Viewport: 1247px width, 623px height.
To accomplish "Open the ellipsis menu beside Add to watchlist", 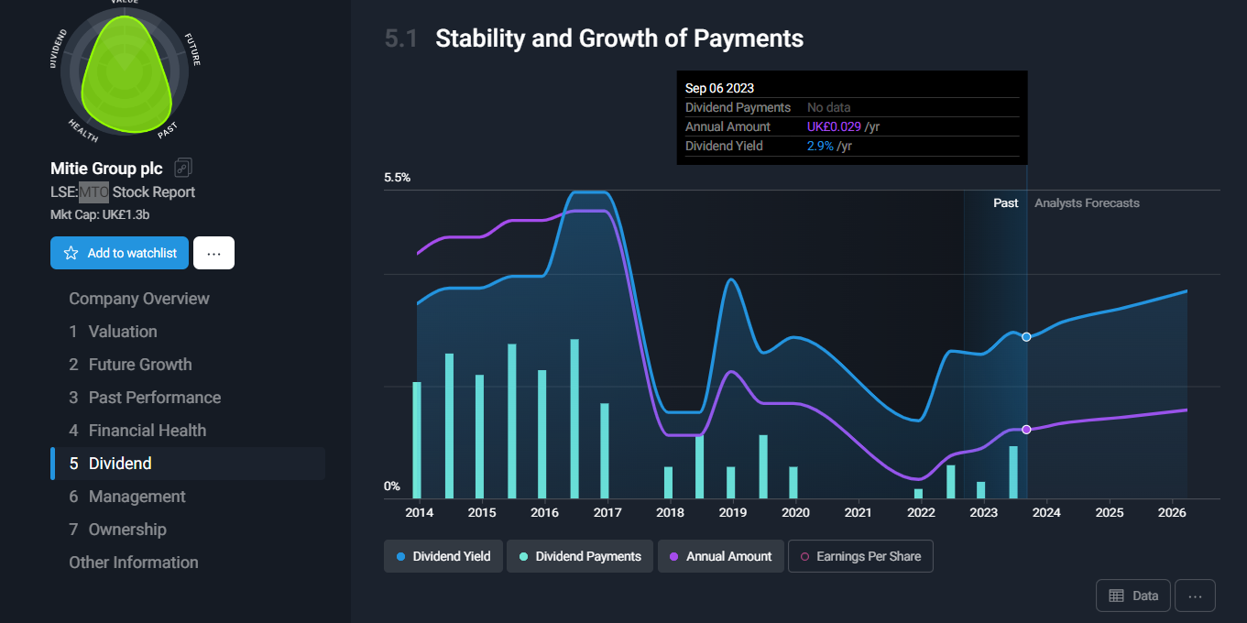I will pos(213,253).
